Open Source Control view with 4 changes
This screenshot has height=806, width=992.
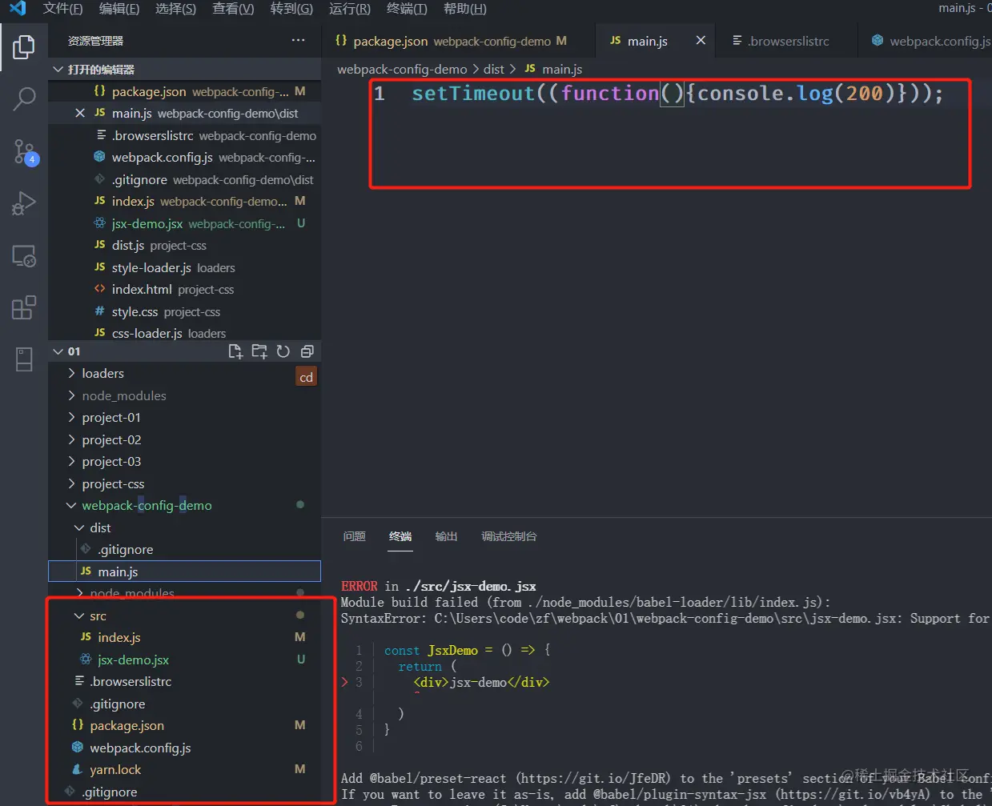[24, 151]
